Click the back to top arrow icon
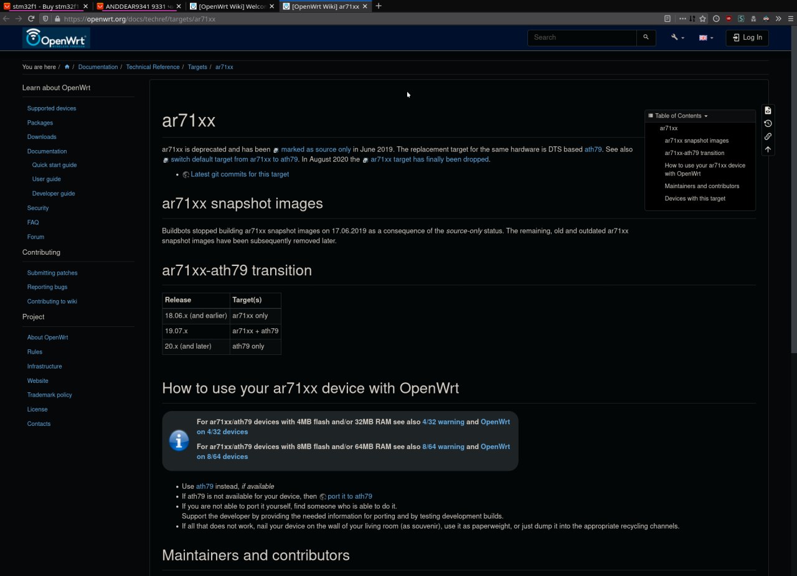 click(768, 149)
